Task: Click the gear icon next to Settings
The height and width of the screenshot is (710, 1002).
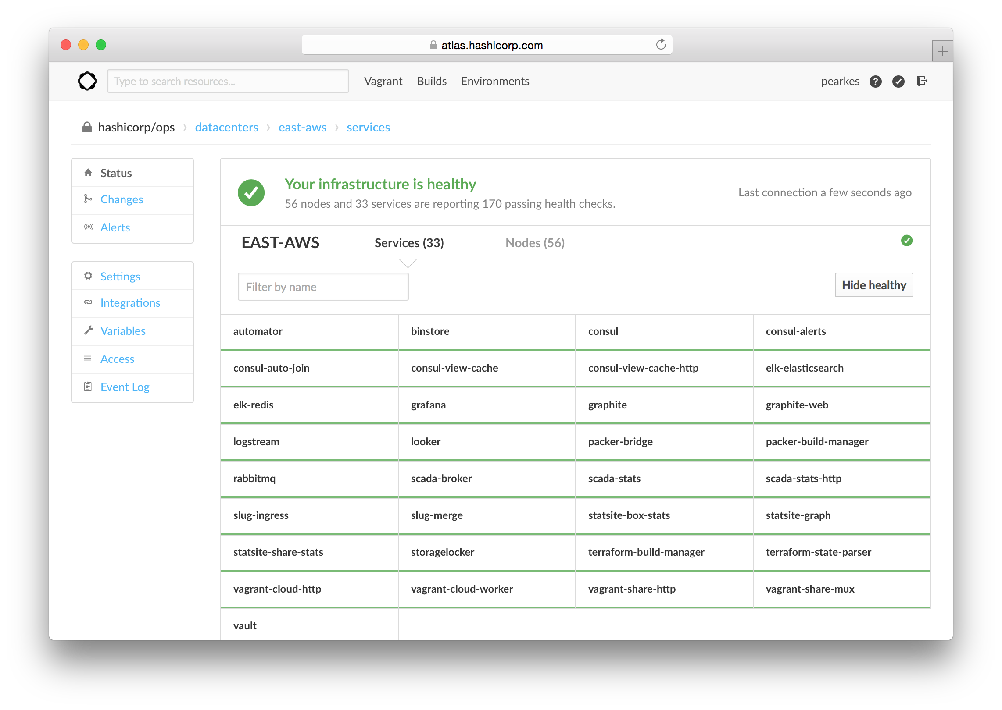Action: click(x=88, y=276)
